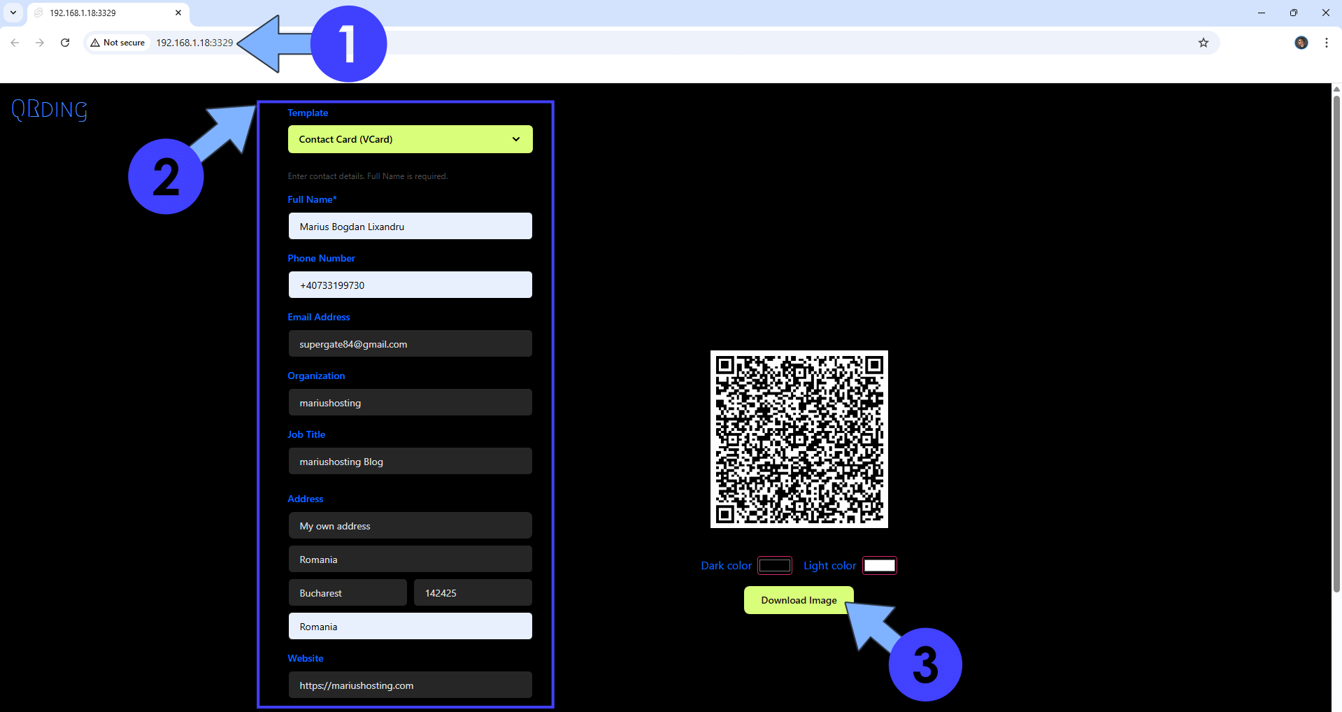Click the 'Full Name*' label

[x=312, y=199]
